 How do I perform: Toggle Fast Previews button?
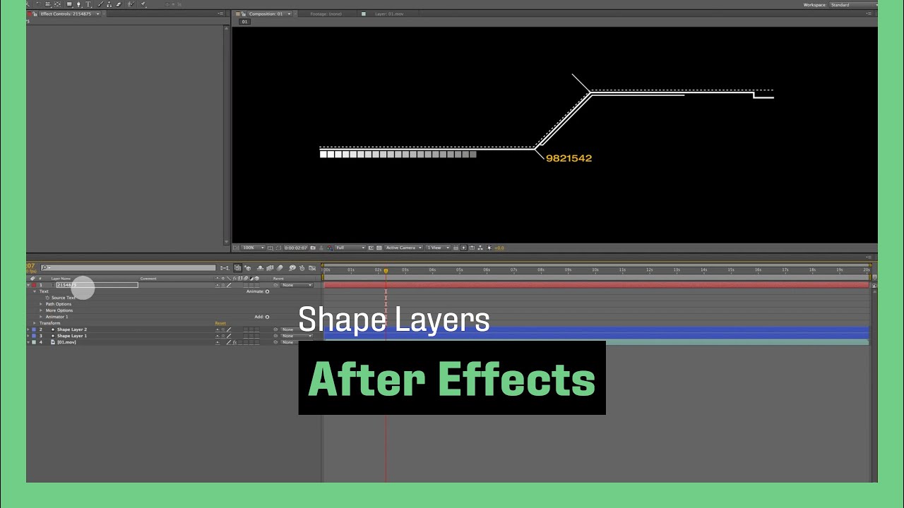463,248
